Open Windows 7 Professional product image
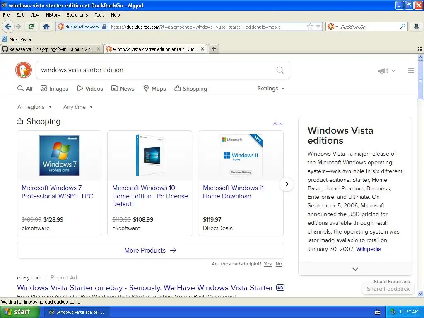 click(x=60, y=156)
